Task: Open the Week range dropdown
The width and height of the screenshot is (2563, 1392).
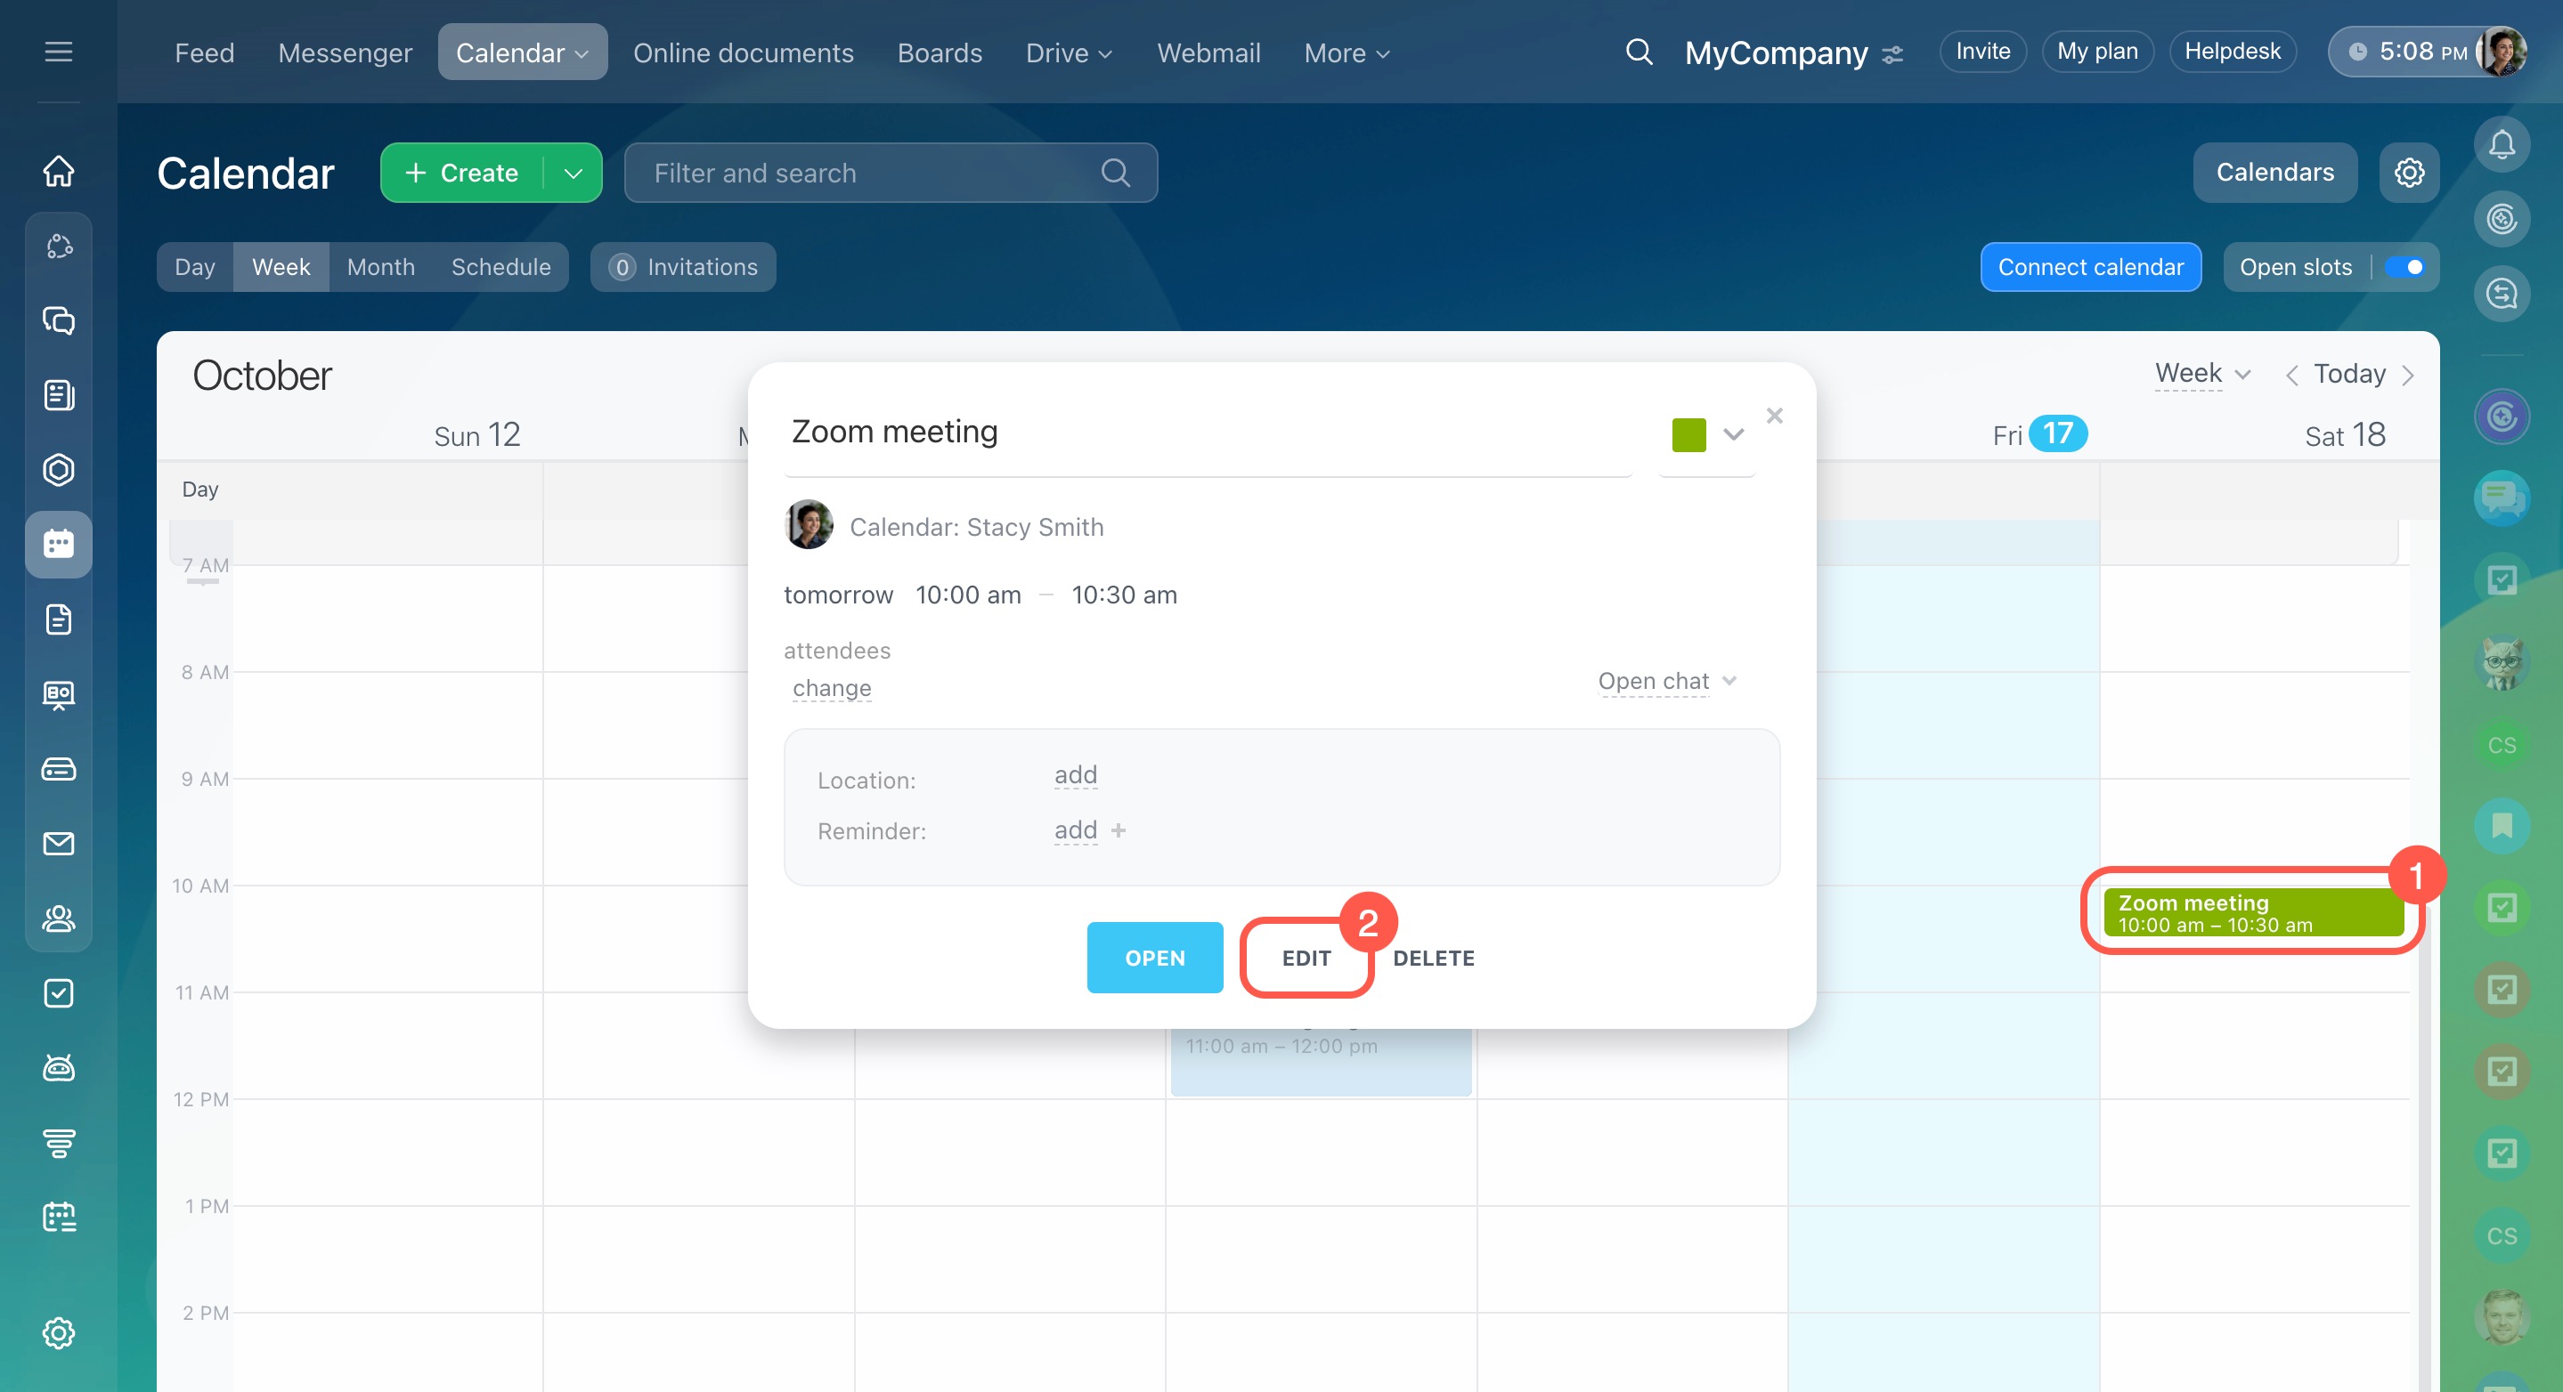Action: [x=2201, y=374]
